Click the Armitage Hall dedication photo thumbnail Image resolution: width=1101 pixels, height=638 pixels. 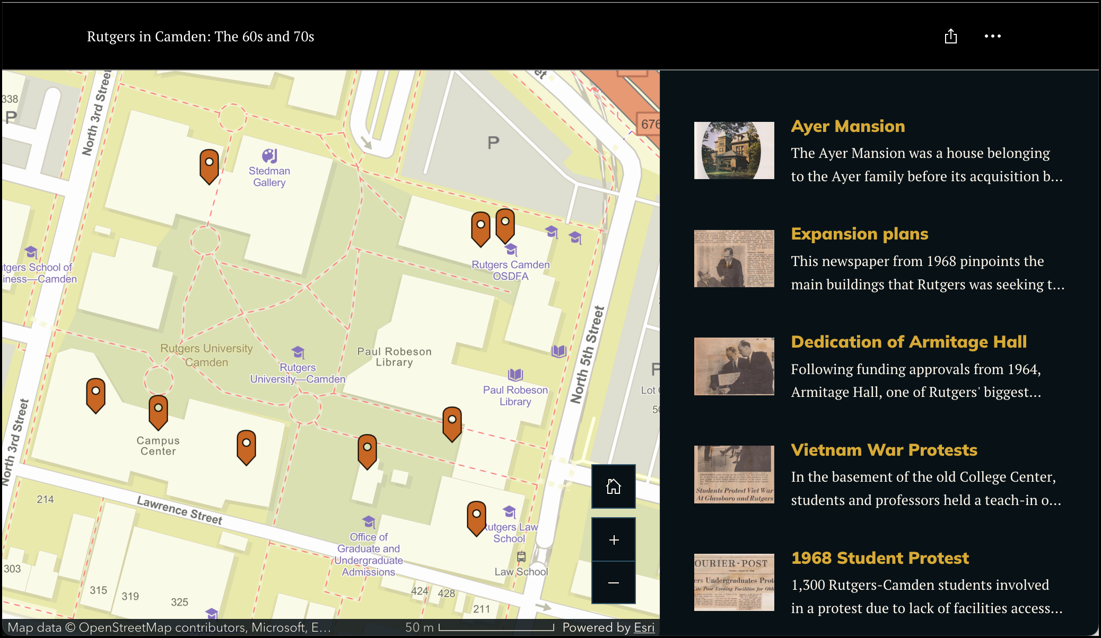[734, 366]
